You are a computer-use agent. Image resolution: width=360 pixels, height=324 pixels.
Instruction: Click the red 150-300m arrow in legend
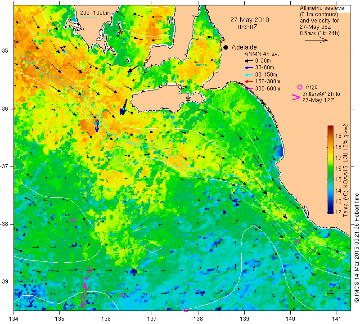[x=248, y=81]
